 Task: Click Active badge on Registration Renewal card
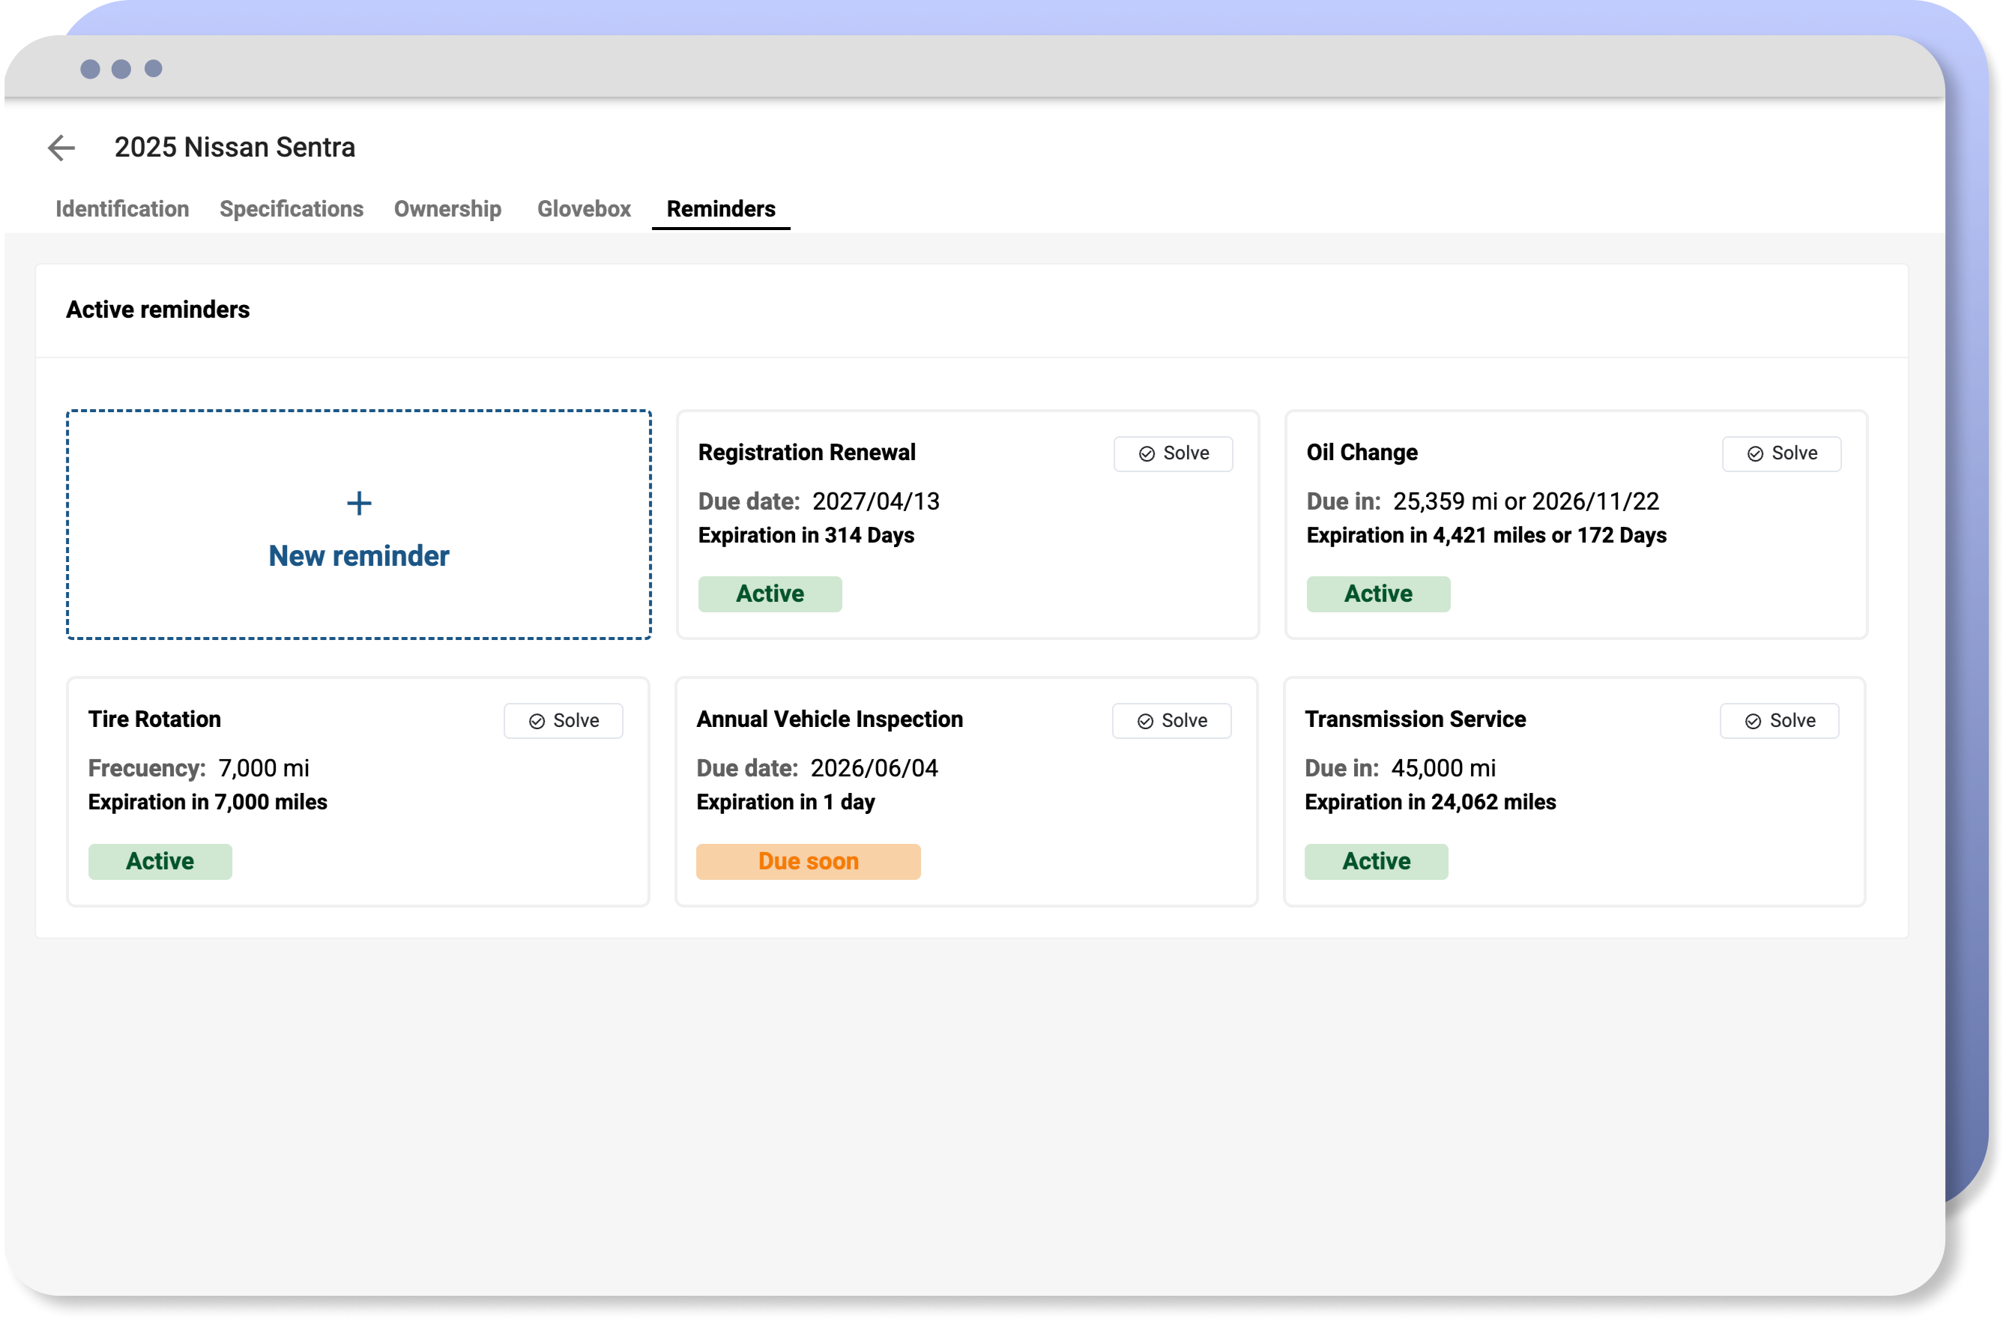coord(770,594)
